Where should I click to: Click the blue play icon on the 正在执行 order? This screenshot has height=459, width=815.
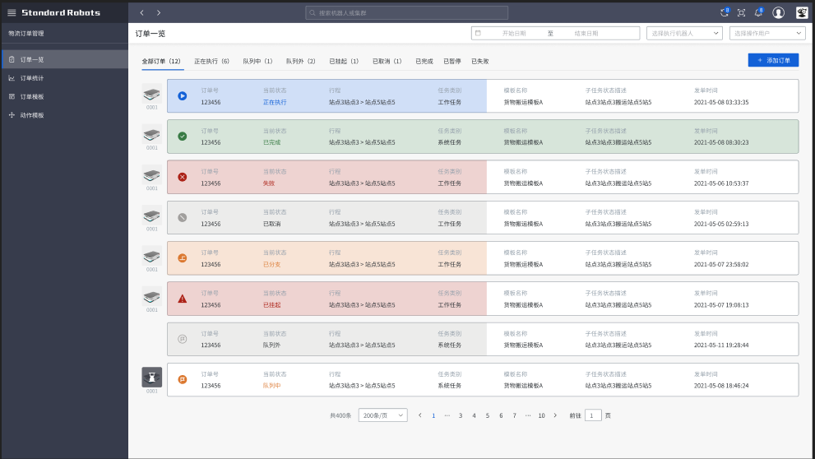[183, 95]
